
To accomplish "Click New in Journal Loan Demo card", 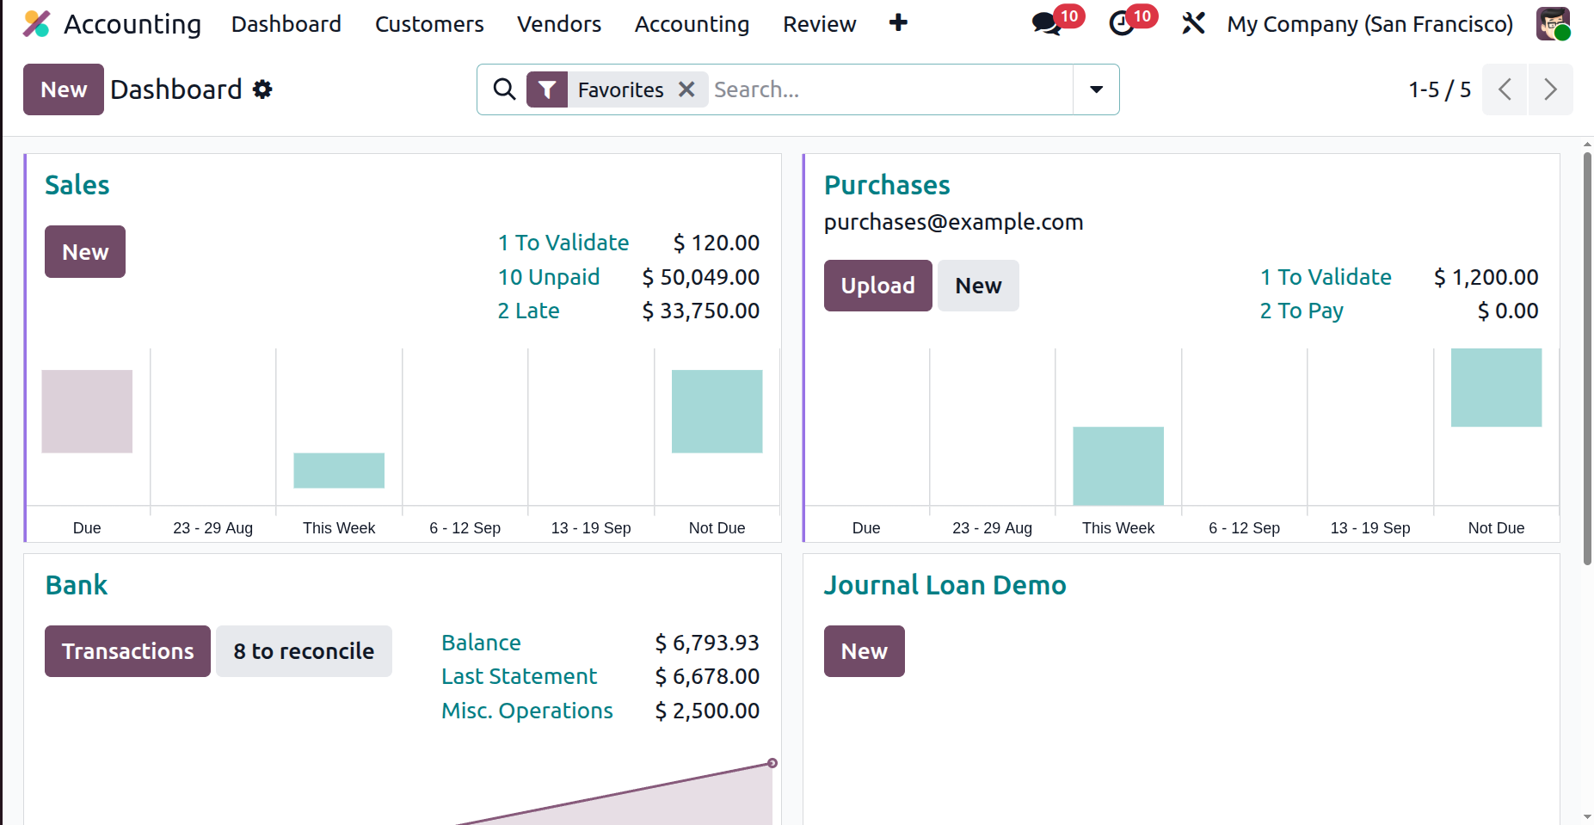I will (x=864, y=651).
